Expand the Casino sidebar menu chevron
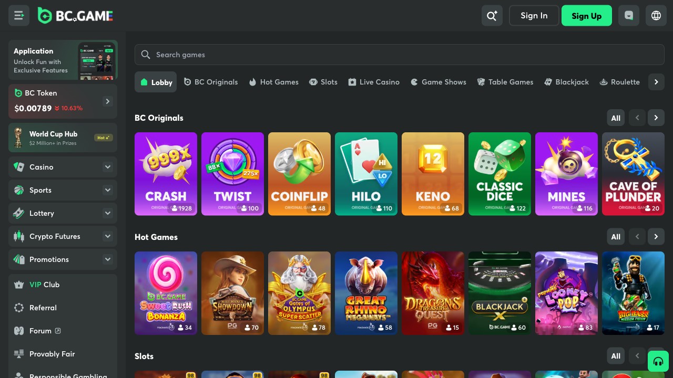This screenshot has height=378, width=673. click(x=107, y=167)
